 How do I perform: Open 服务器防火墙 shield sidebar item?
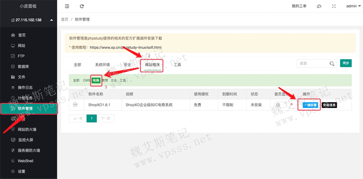click(x=29, y=151)
